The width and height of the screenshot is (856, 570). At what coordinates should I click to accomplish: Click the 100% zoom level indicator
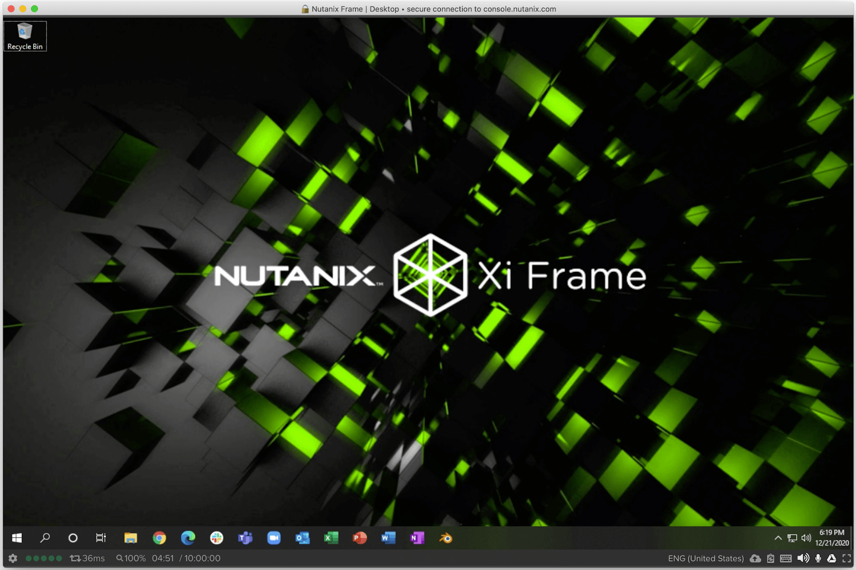pos(131,558)
